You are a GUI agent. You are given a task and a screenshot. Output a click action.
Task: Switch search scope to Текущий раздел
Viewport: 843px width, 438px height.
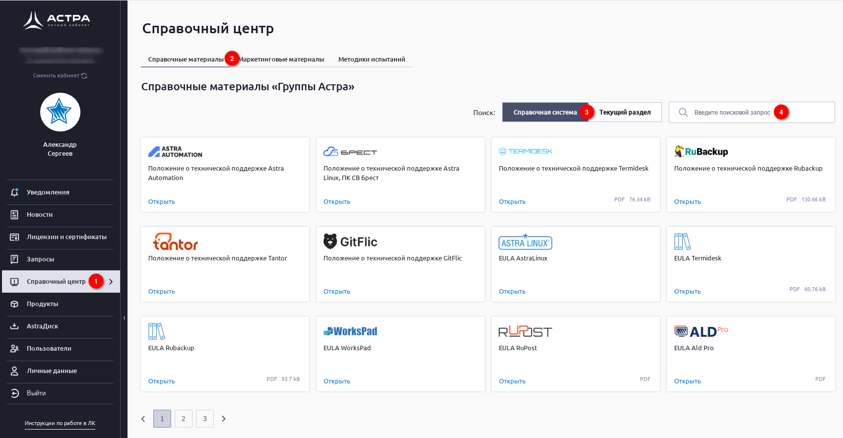[x=625, y=113]
